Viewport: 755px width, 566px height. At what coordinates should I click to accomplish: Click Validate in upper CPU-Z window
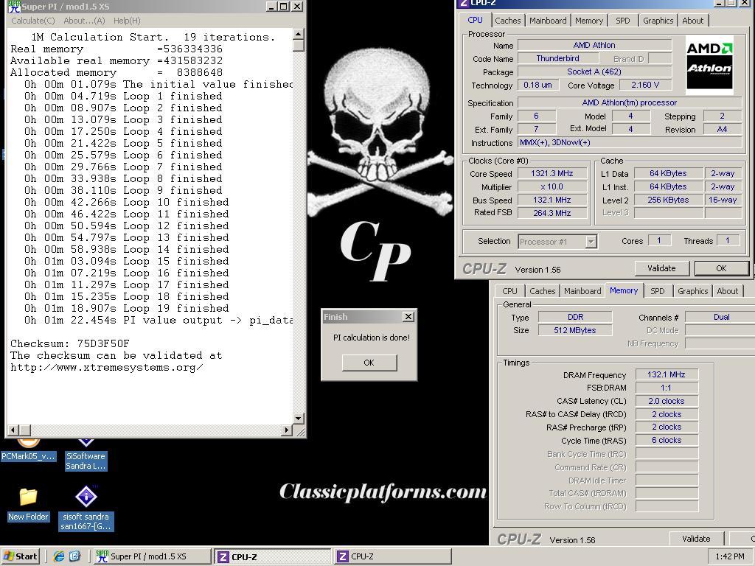(x=661, y=268)
